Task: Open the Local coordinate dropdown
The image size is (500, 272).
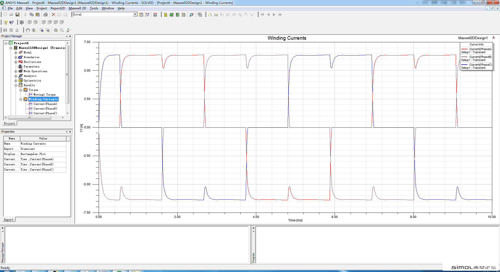Action: [x=135, y=14]
